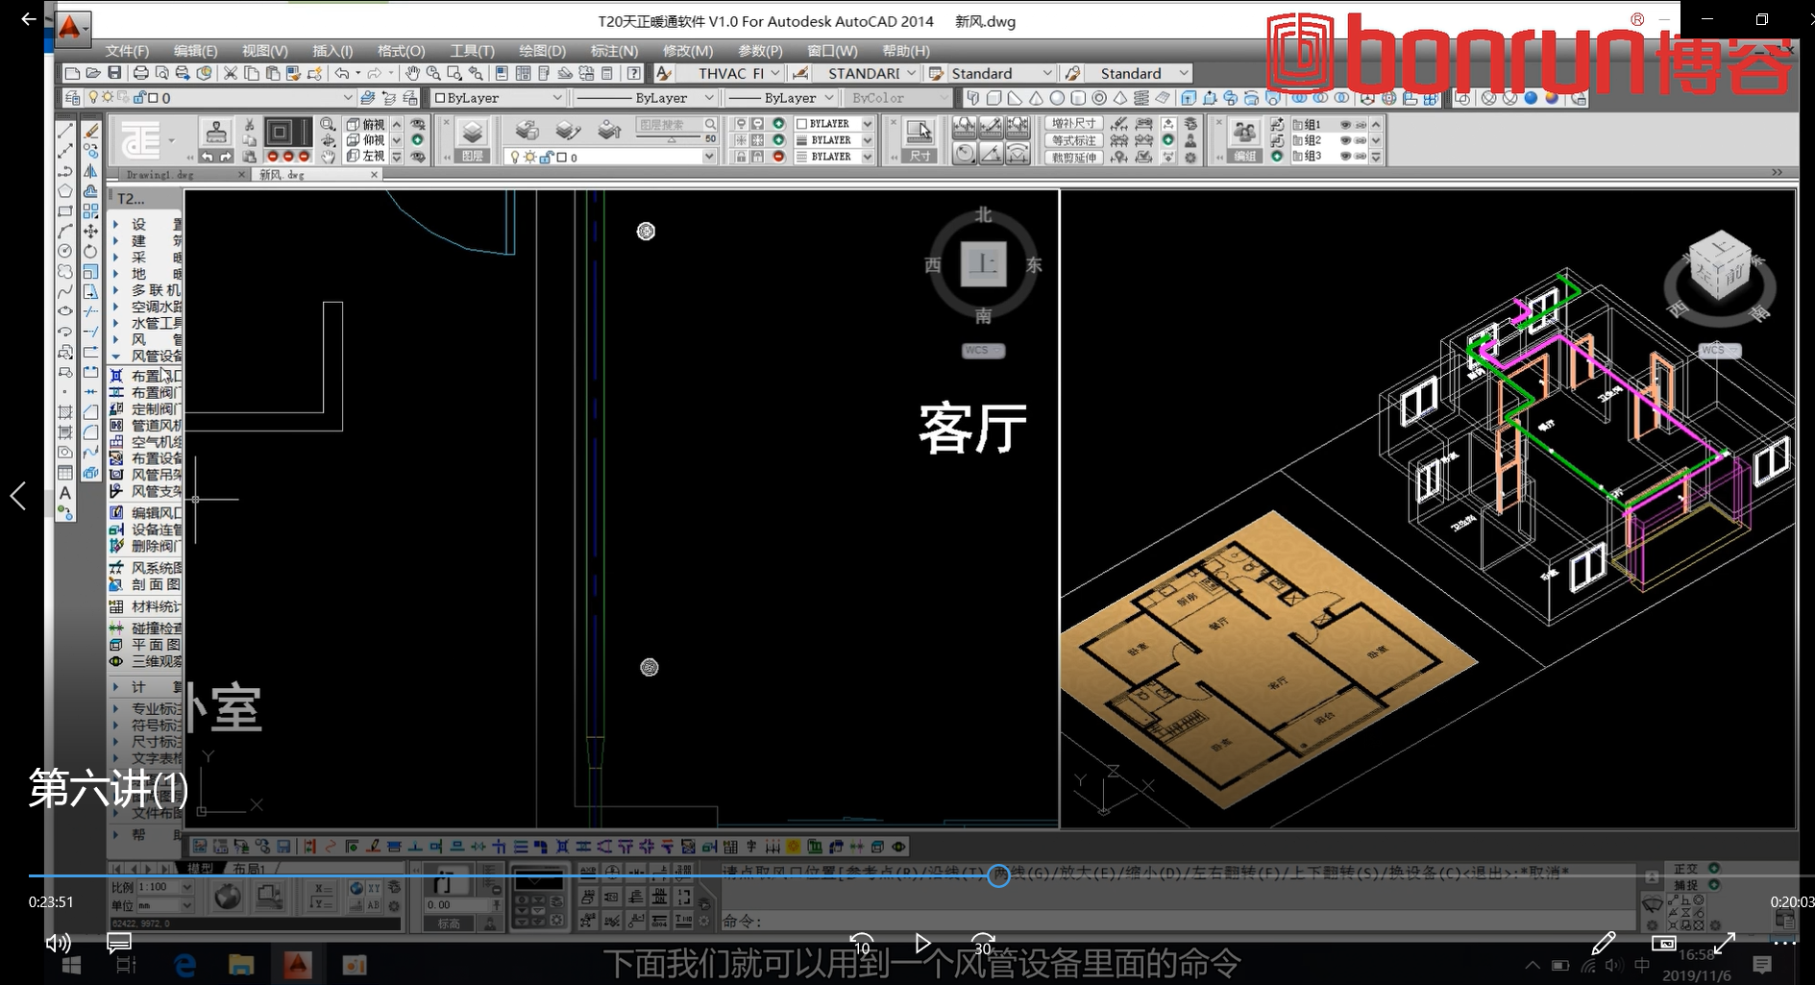
Task: Select the Text A tool in left toolbar
Action: tap(65, 493)
